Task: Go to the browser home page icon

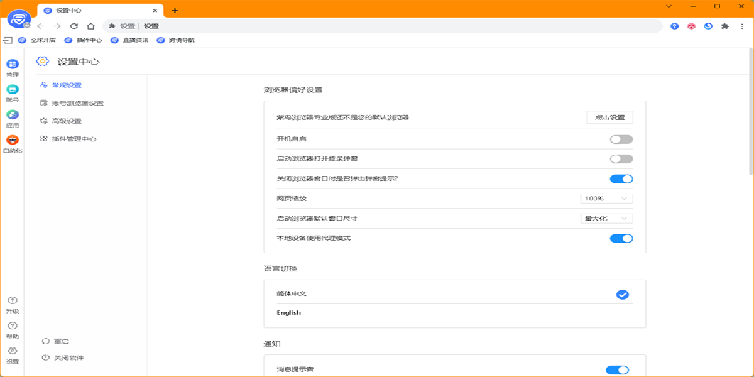Action: tap(91, 26)
